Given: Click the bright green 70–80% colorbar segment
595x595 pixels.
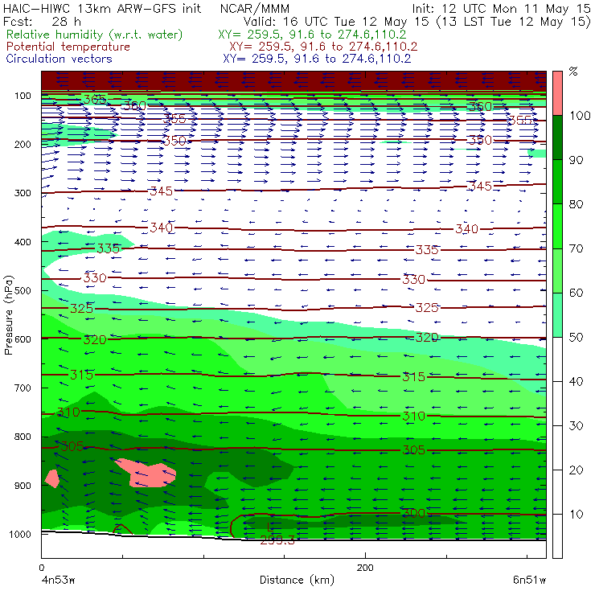Looking at the screenshot, I should (557, 226).
